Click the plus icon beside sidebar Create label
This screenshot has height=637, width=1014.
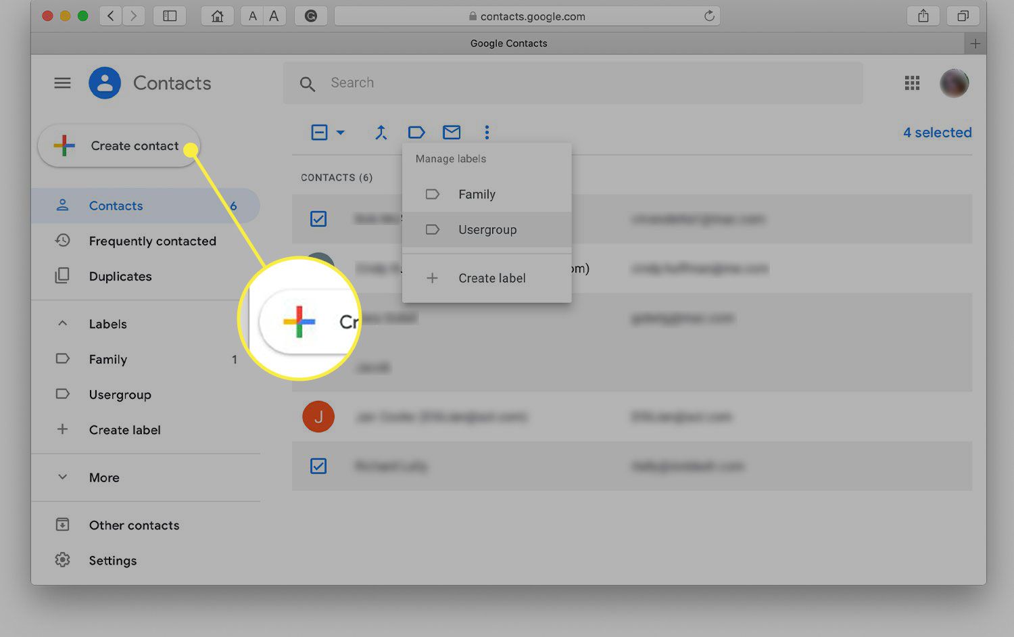[62, 429]
